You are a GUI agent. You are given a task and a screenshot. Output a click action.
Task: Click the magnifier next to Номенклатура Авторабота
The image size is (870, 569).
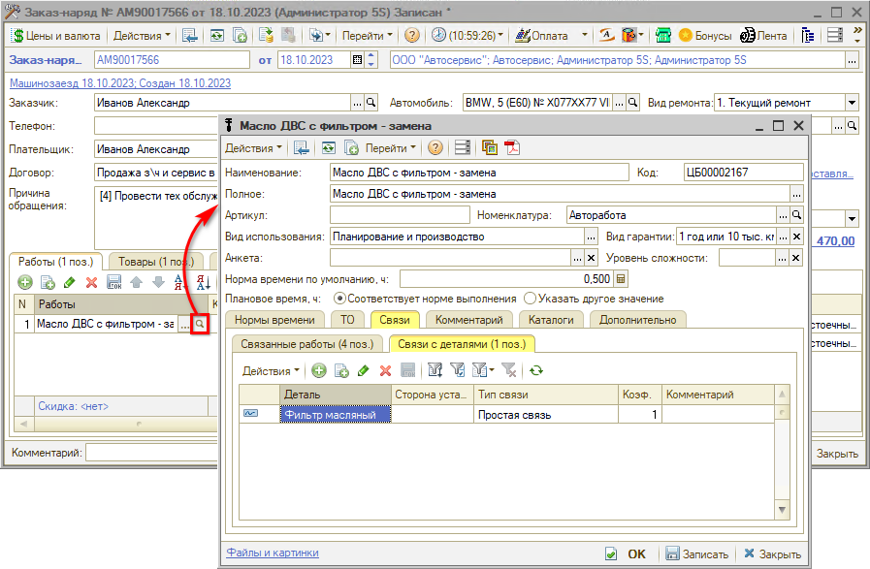[796, 215]
